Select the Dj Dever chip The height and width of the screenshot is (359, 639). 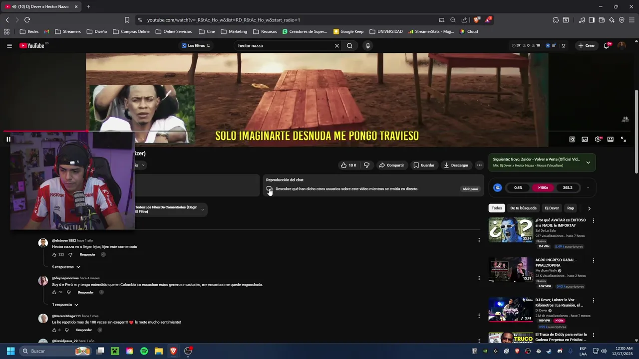click(552, 208)
